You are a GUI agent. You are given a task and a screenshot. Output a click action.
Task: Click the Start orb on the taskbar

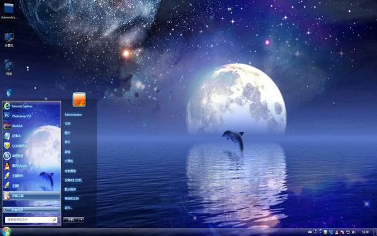coord(6,232)
